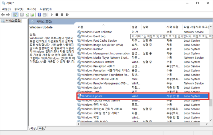Select the Windows Image Acquisition (WIA) service
This screenshot has width=213, height=135.
[x=102, y=45]
